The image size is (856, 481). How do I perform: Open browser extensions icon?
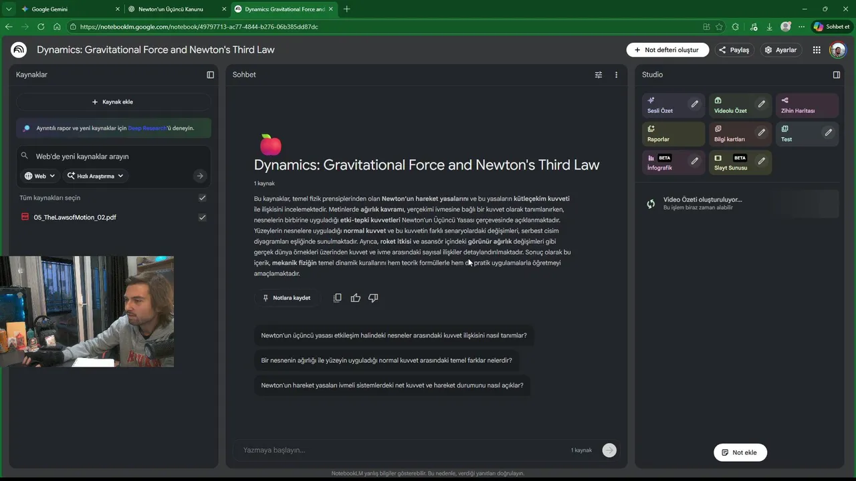(736, 27)
